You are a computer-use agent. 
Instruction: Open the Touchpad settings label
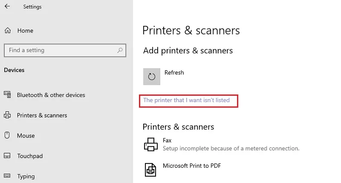(30, 156)
